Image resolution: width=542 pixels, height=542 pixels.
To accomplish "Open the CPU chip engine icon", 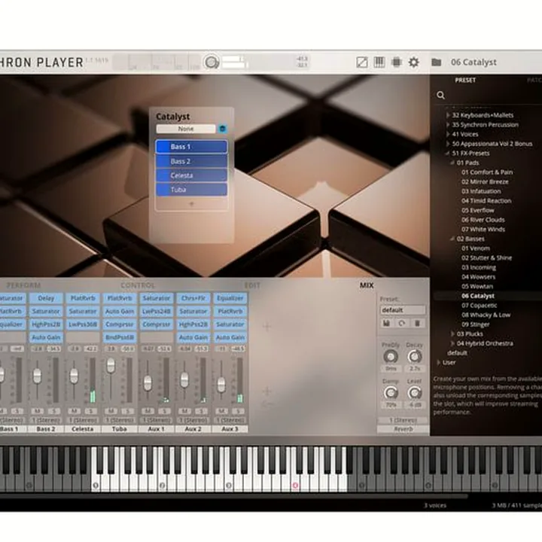I will pos(397,62).
